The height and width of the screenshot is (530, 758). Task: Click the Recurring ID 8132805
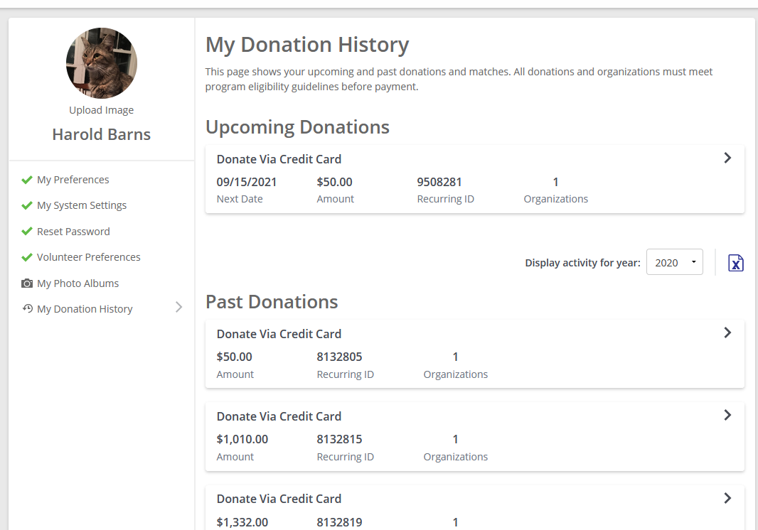[339, 357]
